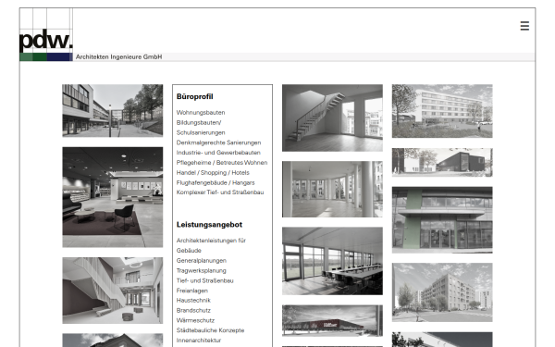Open Flughafengebäude / Hangars

(x=216, y=182)
